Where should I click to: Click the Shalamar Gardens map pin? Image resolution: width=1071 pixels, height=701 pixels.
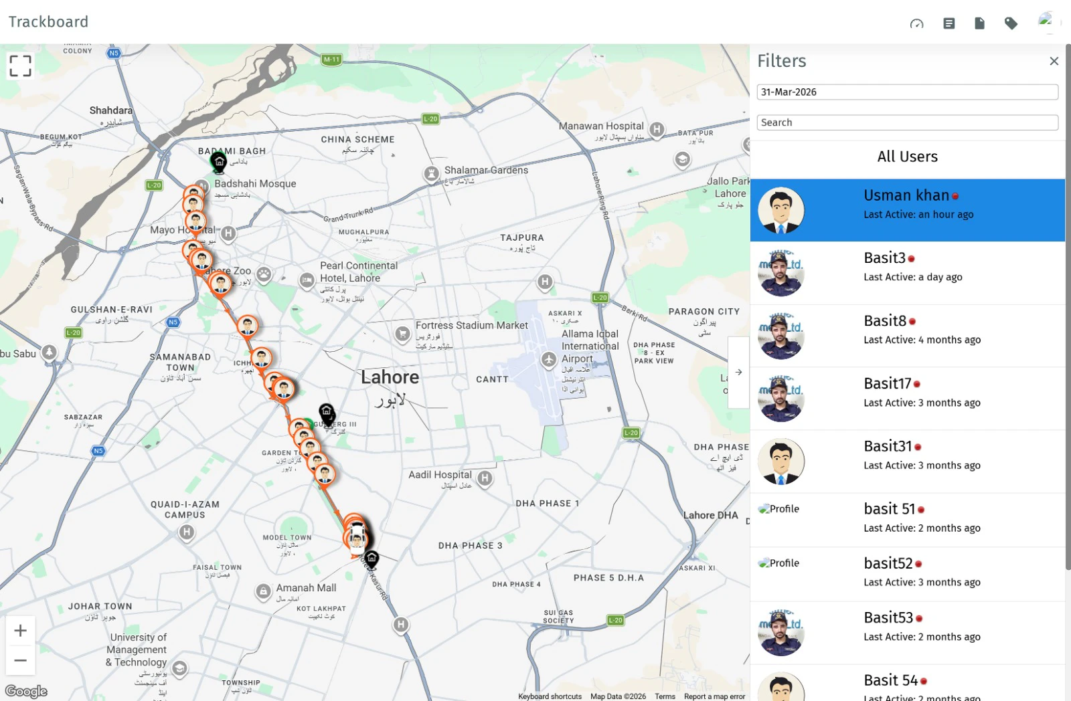click(432, 174)
